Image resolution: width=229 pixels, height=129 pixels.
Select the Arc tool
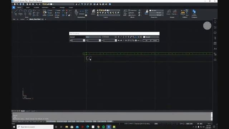[25, 12]
